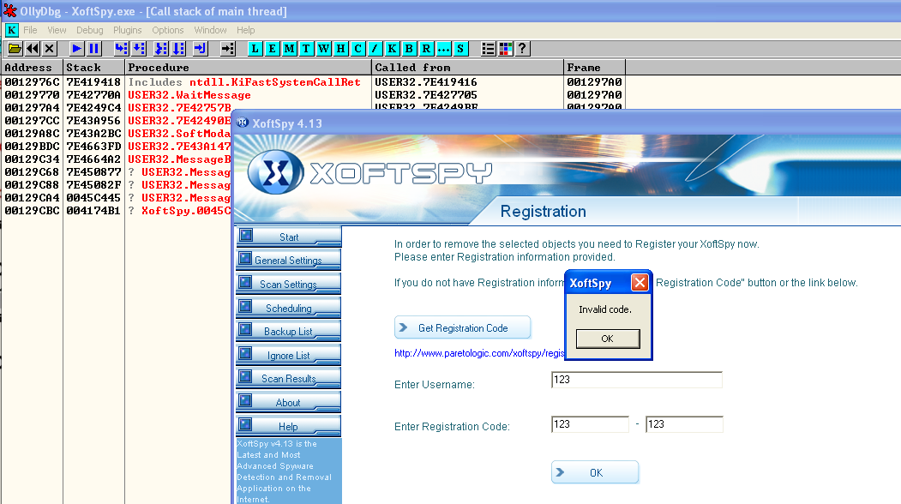Viewport: 901px width, 504px height.
Task: Click the Frame column header
Action: [594, 67]
